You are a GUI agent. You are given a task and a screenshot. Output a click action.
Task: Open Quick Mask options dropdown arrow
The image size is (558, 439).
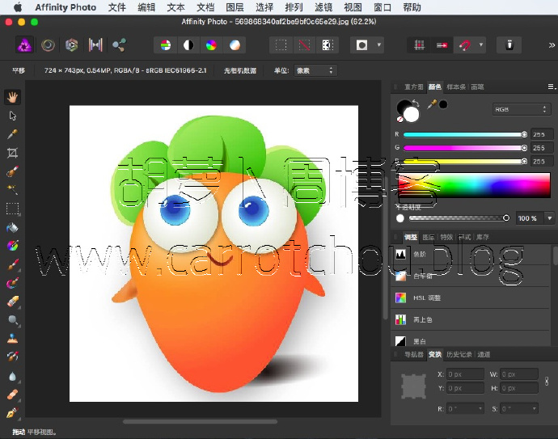pyautogui.click(x=379, y=45)
